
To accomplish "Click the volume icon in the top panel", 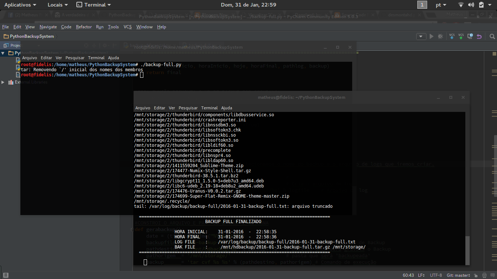I will [x=471, y=5].
